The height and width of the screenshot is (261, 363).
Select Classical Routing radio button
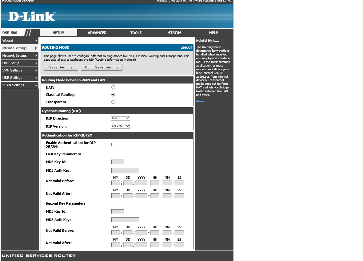(113, 95)
